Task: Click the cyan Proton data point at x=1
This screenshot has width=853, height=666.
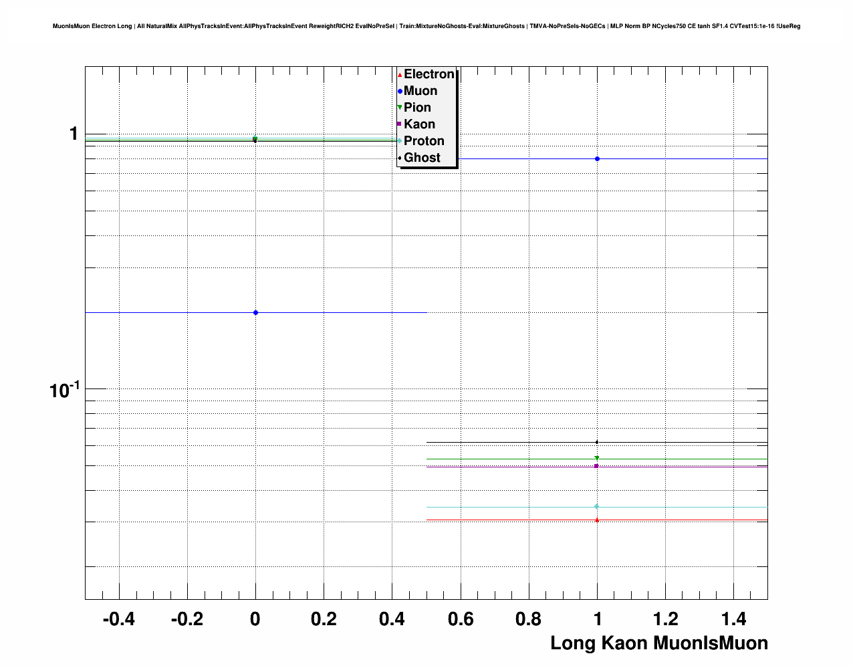Action: (x=597, y=506)
